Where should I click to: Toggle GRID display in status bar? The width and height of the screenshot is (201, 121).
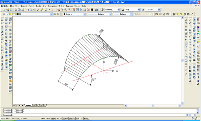(x=48, y=119)
